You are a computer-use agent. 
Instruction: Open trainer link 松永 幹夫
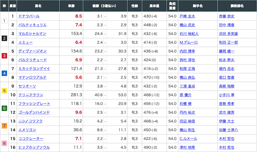(x=226, y=60)
